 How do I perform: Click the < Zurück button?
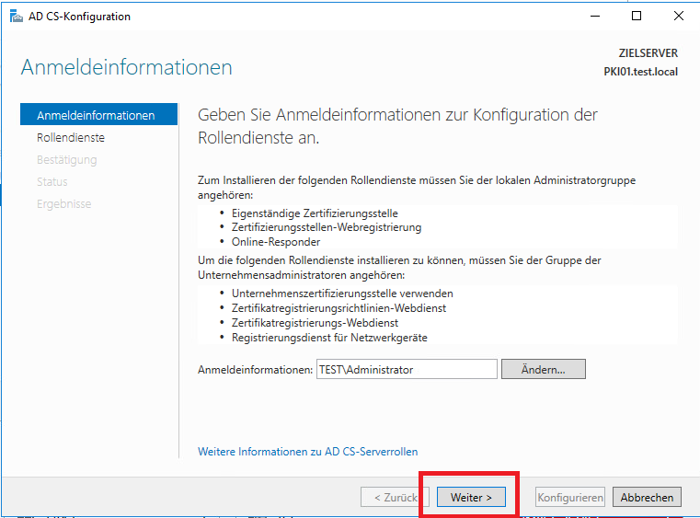click(395, 497)
